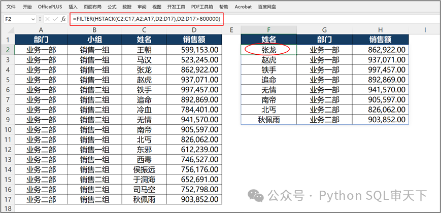441x213 pixels.
Task: Switch to the 插入 tab
Action: [73, 7]
